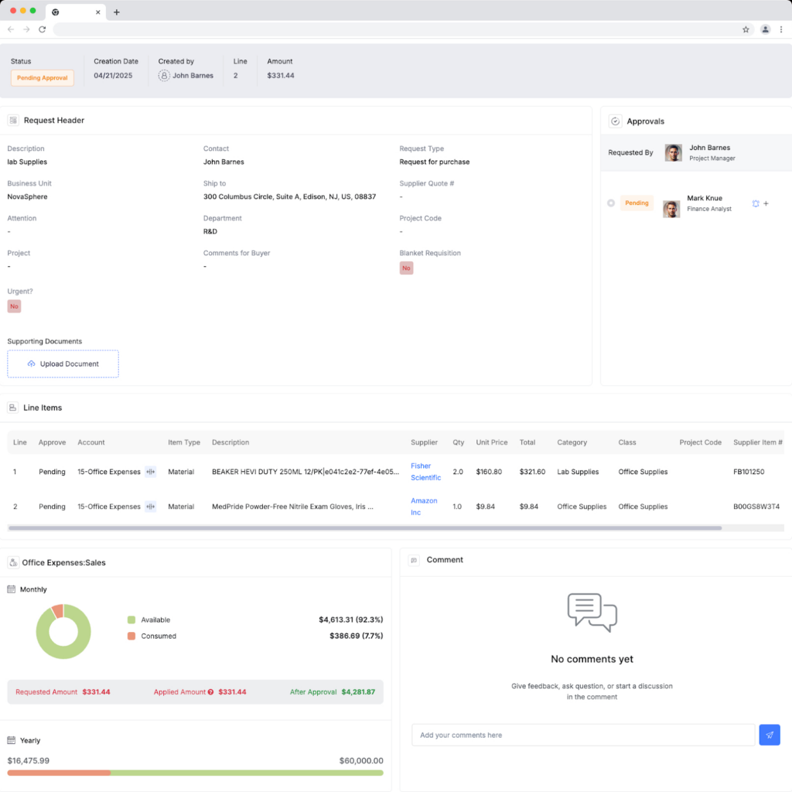Click the Upload Document button
792x792 pixels.
click(63, 364)
